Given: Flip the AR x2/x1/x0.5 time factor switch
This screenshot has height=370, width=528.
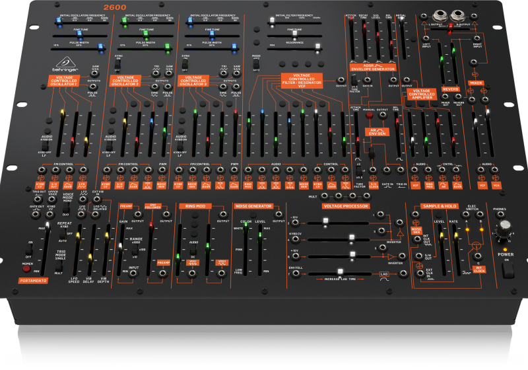Looking at the screenshot, I should tap(359, 170).
